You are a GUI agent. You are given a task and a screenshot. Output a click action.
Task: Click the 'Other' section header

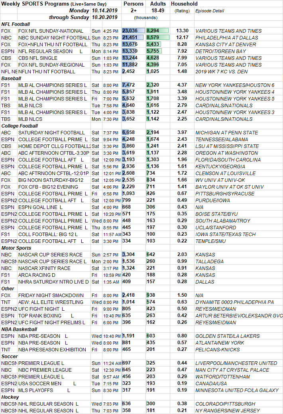8,289
